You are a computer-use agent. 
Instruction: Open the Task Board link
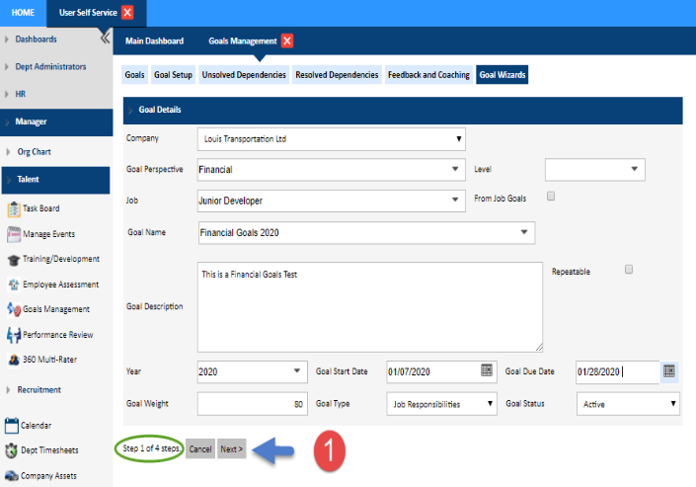tap(40, 208)
